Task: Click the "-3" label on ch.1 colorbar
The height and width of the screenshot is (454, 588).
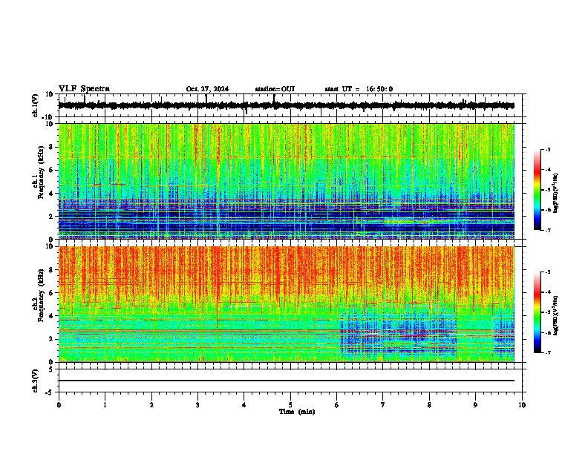Action: (x=548, y=150)
